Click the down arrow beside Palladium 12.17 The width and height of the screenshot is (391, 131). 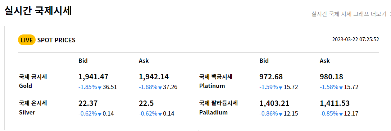(341, 114)
